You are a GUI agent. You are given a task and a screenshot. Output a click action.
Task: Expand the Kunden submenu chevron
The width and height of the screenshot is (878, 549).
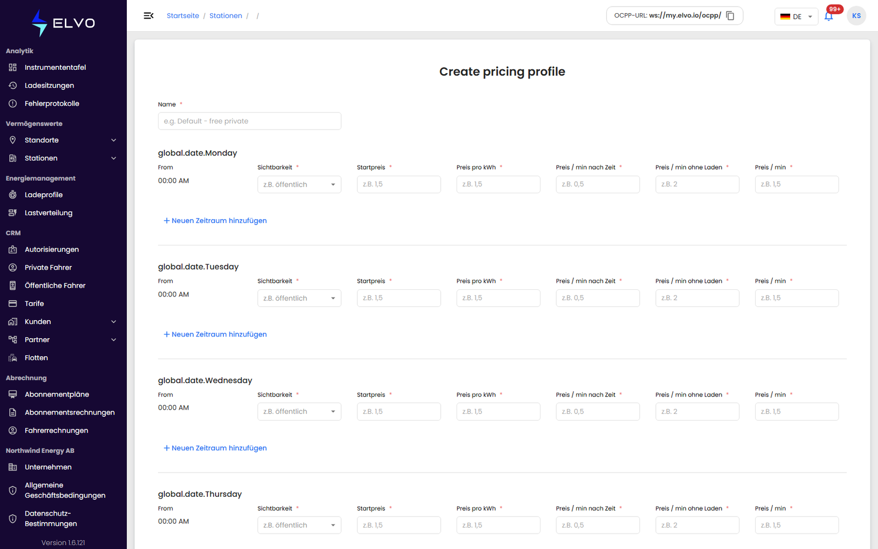[x=114, y=322]
